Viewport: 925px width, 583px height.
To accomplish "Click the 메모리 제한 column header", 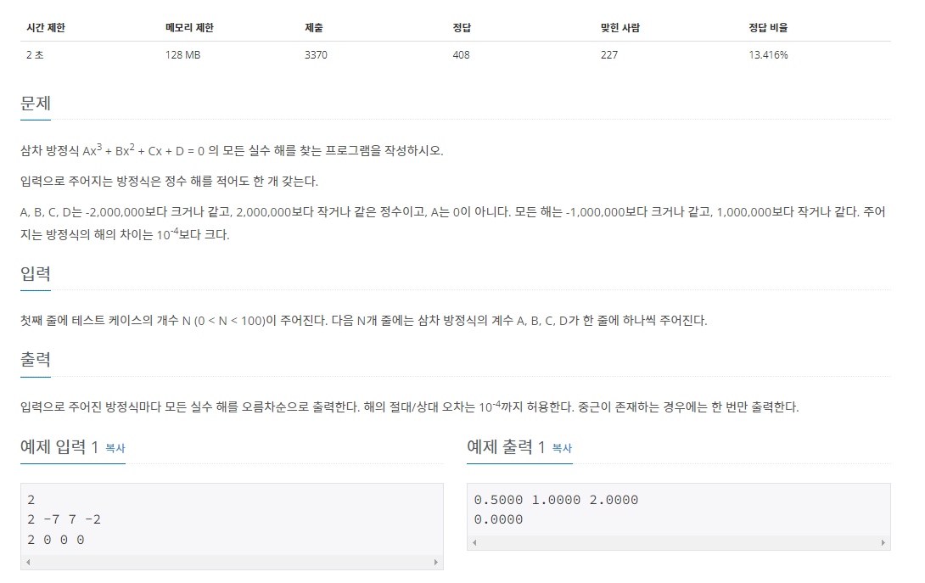I will tap(189, 28).
